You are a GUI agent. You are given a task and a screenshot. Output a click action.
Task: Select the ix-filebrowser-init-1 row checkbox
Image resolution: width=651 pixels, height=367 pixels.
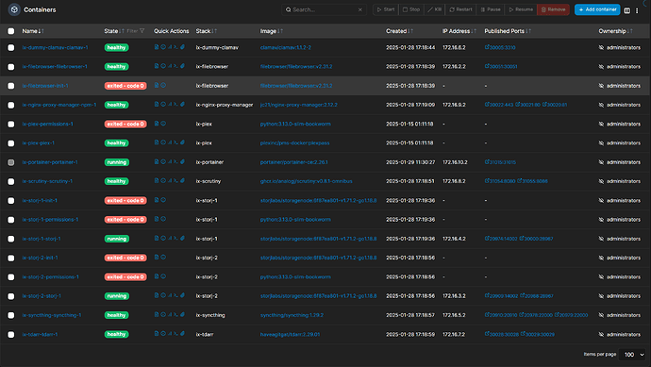click(x=11, y=86)
